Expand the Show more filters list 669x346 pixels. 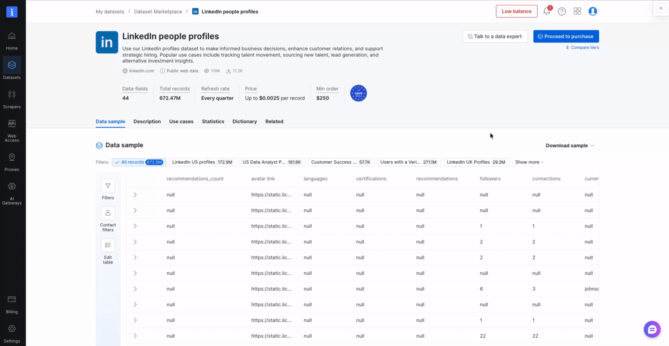click(x=529, y=162)
